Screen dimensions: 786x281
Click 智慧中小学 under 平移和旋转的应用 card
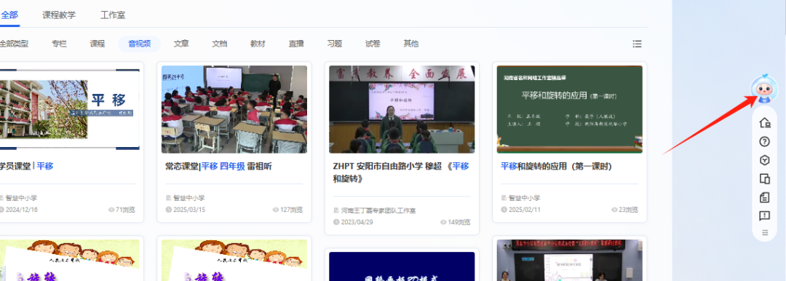(524, 198)
